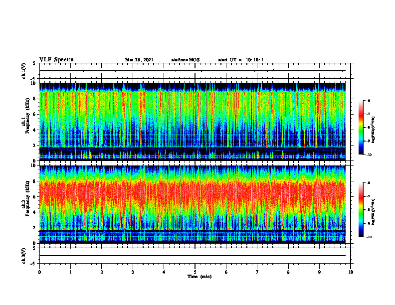Image resolution: width=395 pixels, height=305 pixels.
Task: Click the "-6" label on ch.1 color bar
Action: pos(368,100)
